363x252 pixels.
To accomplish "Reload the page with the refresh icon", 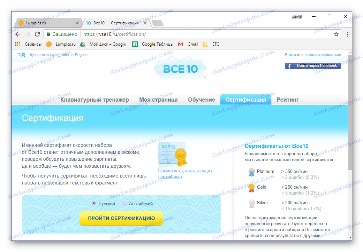I will click(x=37, y=34).
